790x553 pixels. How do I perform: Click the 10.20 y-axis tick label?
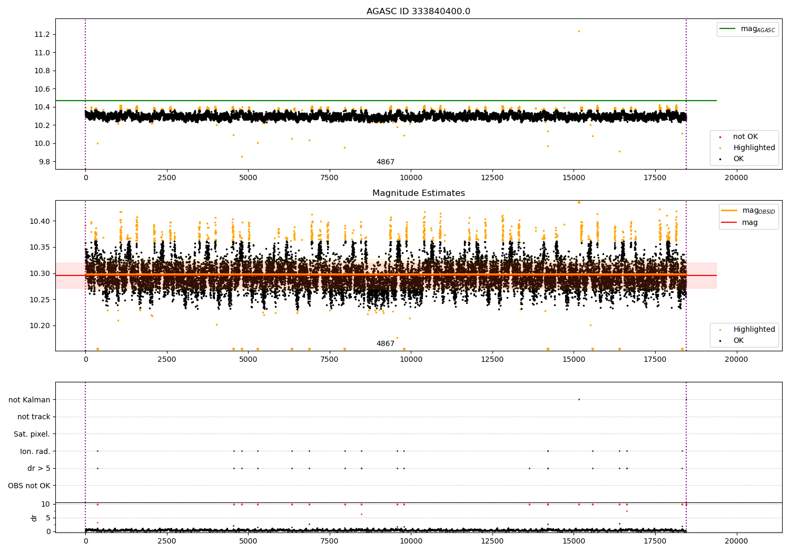point(40,326)
